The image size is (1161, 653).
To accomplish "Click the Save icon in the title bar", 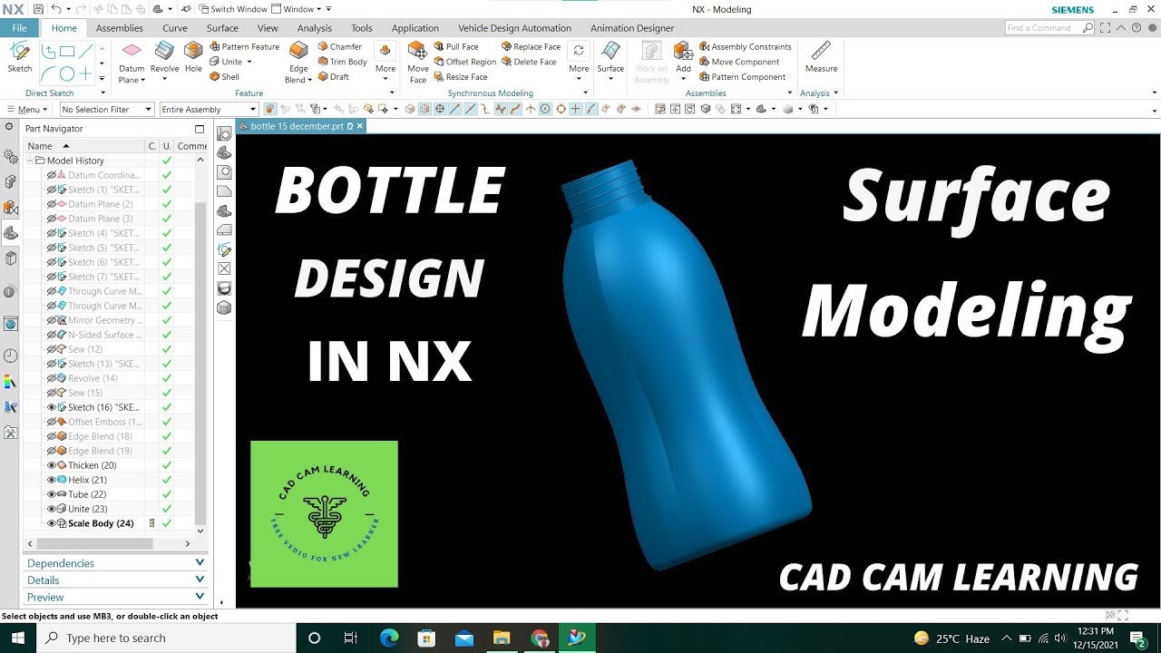I will pyautogui.click(x=38, y=9).
